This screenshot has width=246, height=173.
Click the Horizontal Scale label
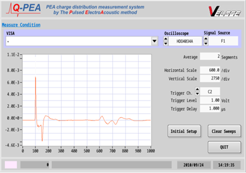(x=180, y=70)
